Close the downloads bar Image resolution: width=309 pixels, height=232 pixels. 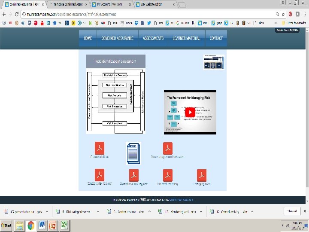305,211
